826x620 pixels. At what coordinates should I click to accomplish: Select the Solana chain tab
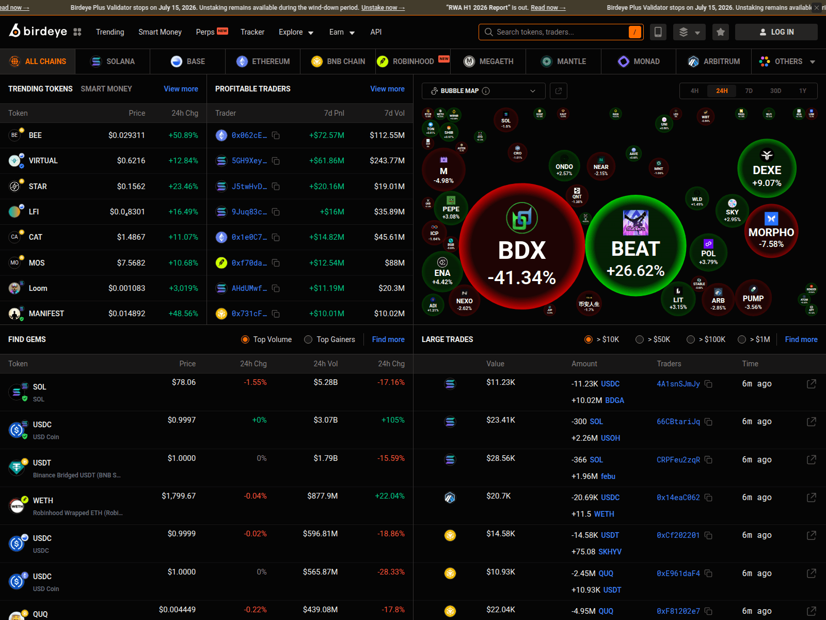point(113,61)
